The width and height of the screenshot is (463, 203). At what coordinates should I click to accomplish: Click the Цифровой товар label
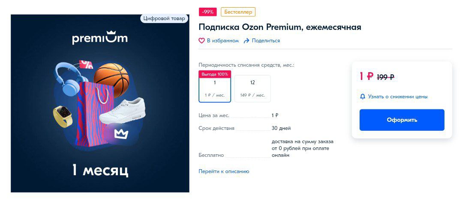[164, 18]
